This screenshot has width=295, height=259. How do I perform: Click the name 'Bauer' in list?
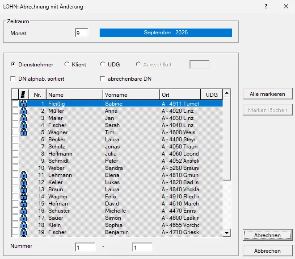click(x=56, y=218)
